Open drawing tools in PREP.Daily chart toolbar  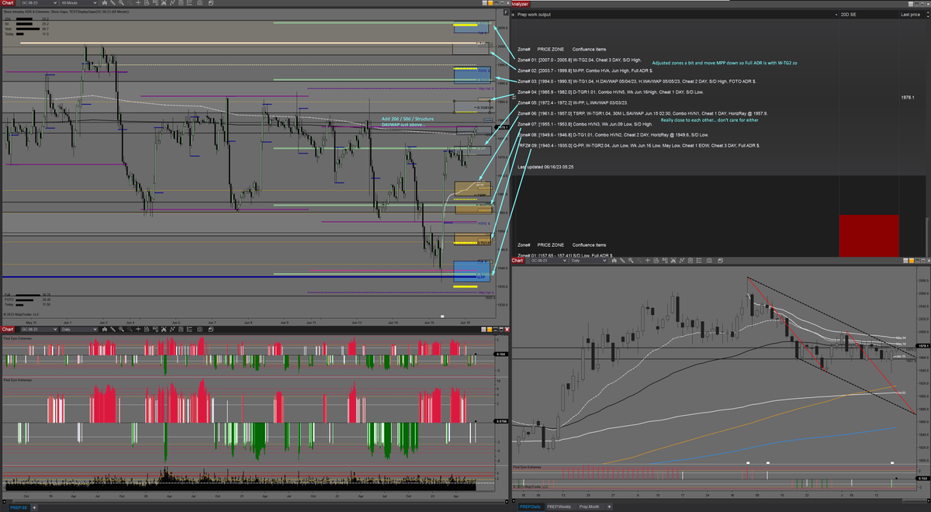(x=622, y=261)
